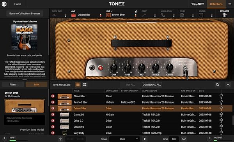The height and width of the screenshot is (142, 234).
Task: Adjust the TREBLE knob on amp
Action: tap(156, 67)
